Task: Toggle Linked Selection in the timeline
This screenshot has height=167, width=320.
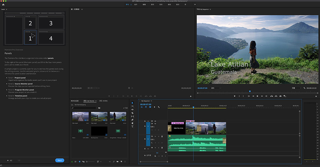Action: point(150,107)
